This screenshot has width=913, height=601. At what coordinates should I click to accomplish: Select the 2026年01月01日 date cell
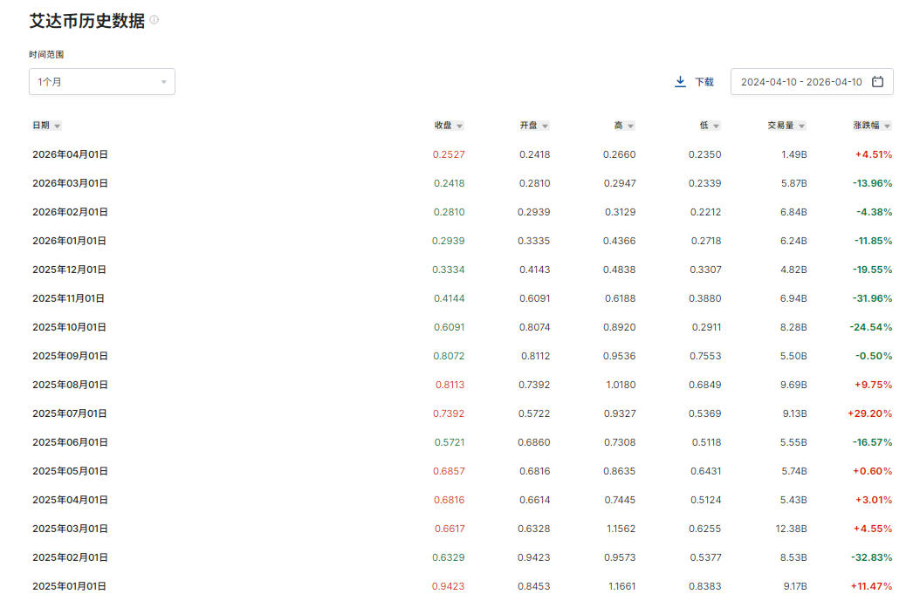pos(69,241)
